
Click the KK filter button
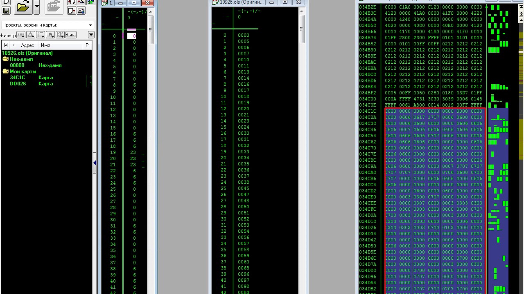(x=60, y=35)
